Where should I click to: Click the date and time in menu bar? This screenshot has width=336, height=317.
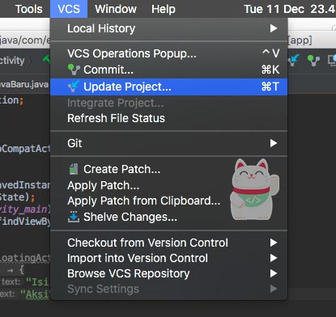click(289, 9)
